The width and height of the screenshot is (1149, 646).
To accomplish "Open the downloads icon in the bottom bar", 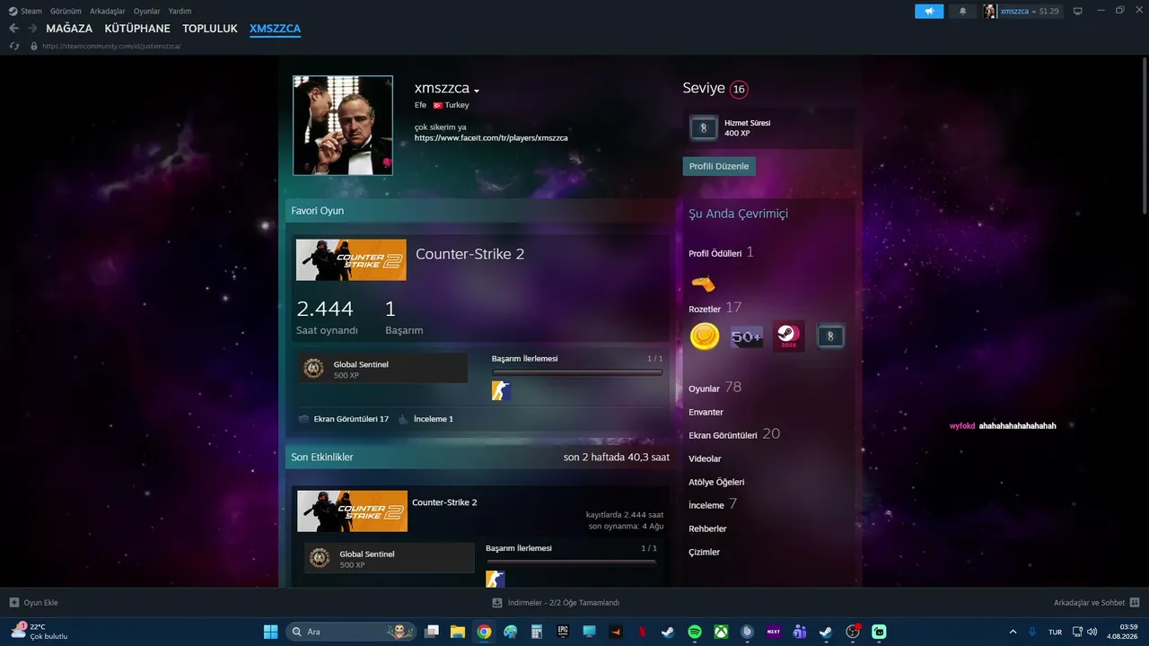I will coord(497,602).
